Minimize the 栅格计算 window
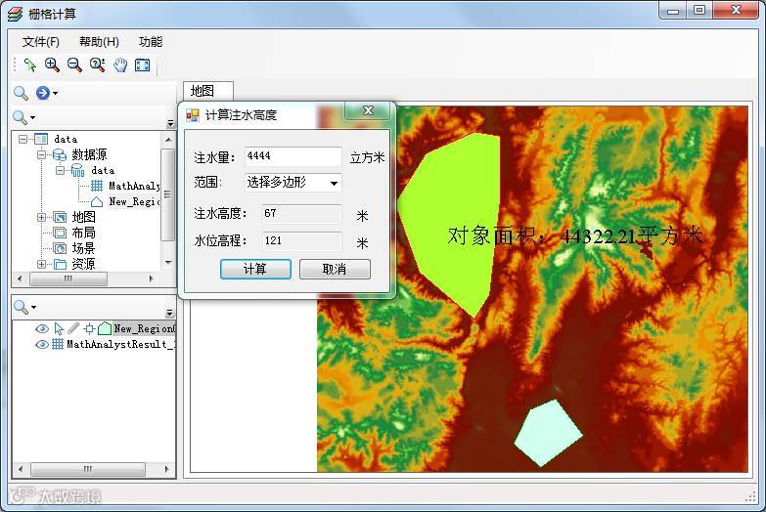Image resolution: width=766 pixels, height=512 pixels. [673, 10]
